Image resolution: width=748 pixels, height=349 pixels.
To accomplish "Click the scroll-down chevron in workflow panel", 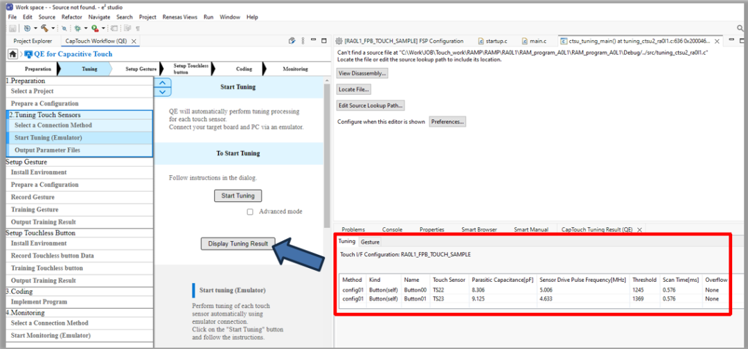I will tap(163, 91).
